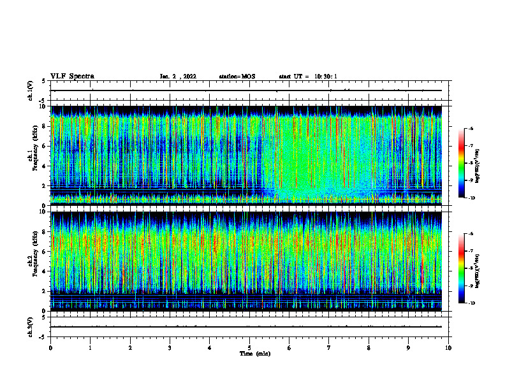Click time axis tick label "9"
This screenshot has width=505, height=390.
click(408, 348)
